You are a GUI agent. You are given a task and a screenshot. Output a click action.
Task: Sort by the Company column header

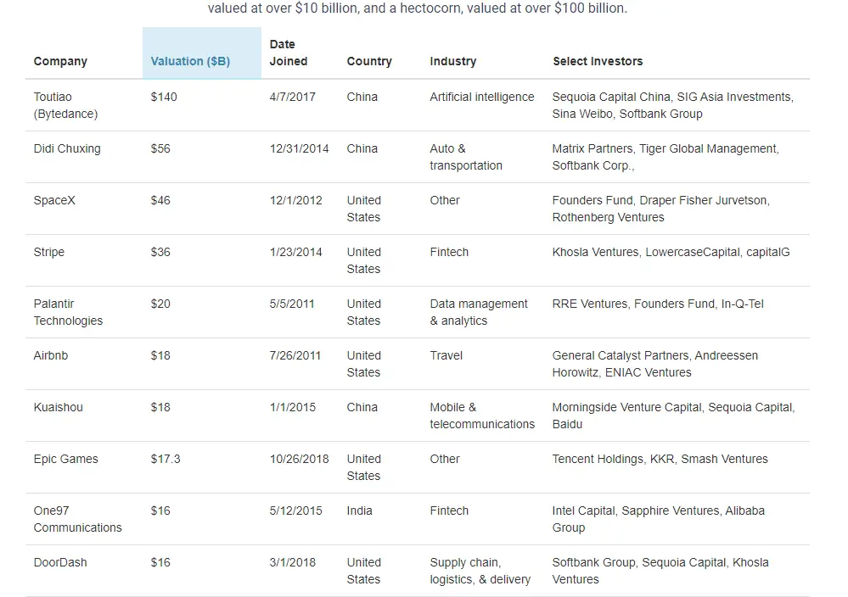click(60, 61)
